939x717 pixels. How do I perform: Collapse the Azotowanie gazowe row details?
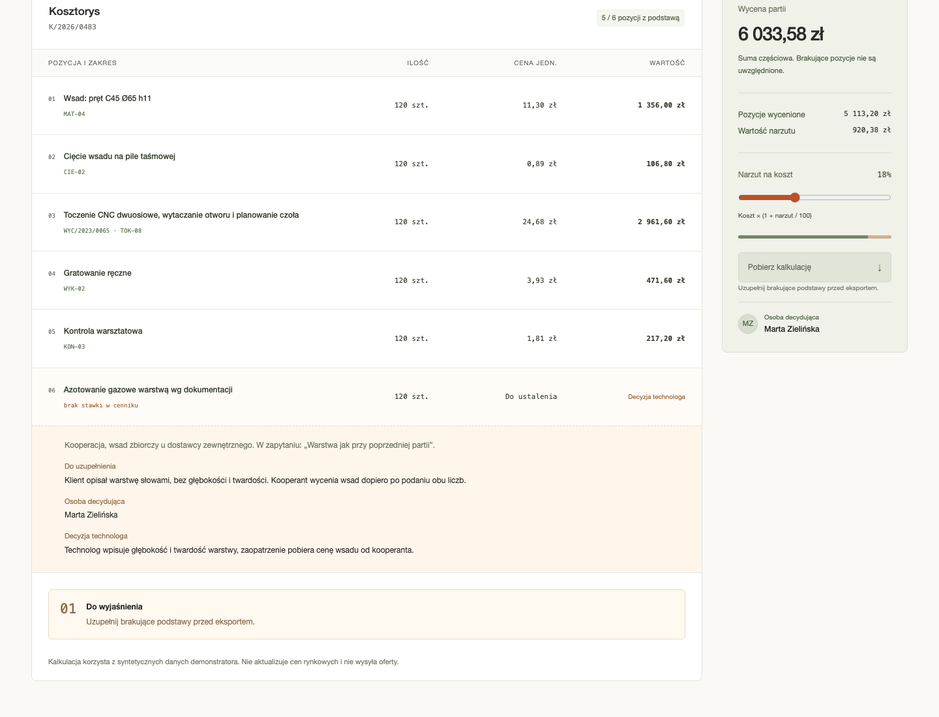coord(366,397)
